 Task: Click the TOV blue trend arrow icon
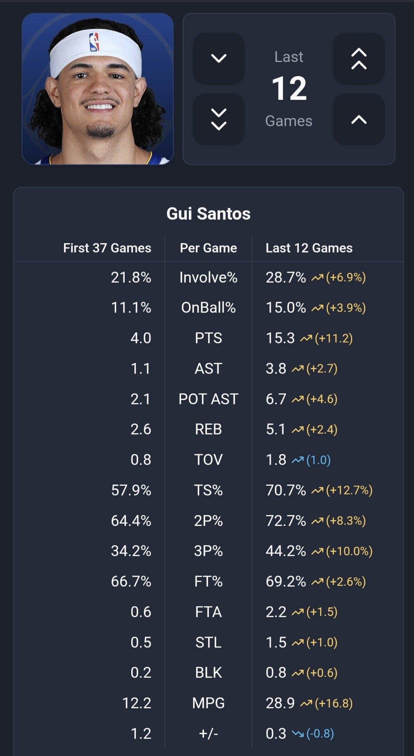tap(298, 460)
